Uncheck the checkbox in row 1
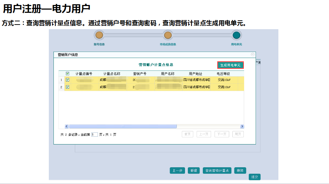329x184 pixels. click(x=67, y=80)
